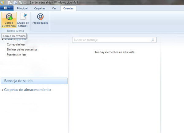Open Correo sin leer quick view
Image resolution: width=184 pixels, height=133 pixels.
click(x=16, y=44)
